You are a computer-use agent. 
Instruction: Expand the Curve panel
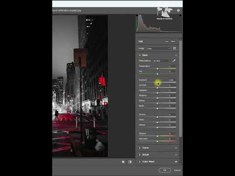(140, 148)
